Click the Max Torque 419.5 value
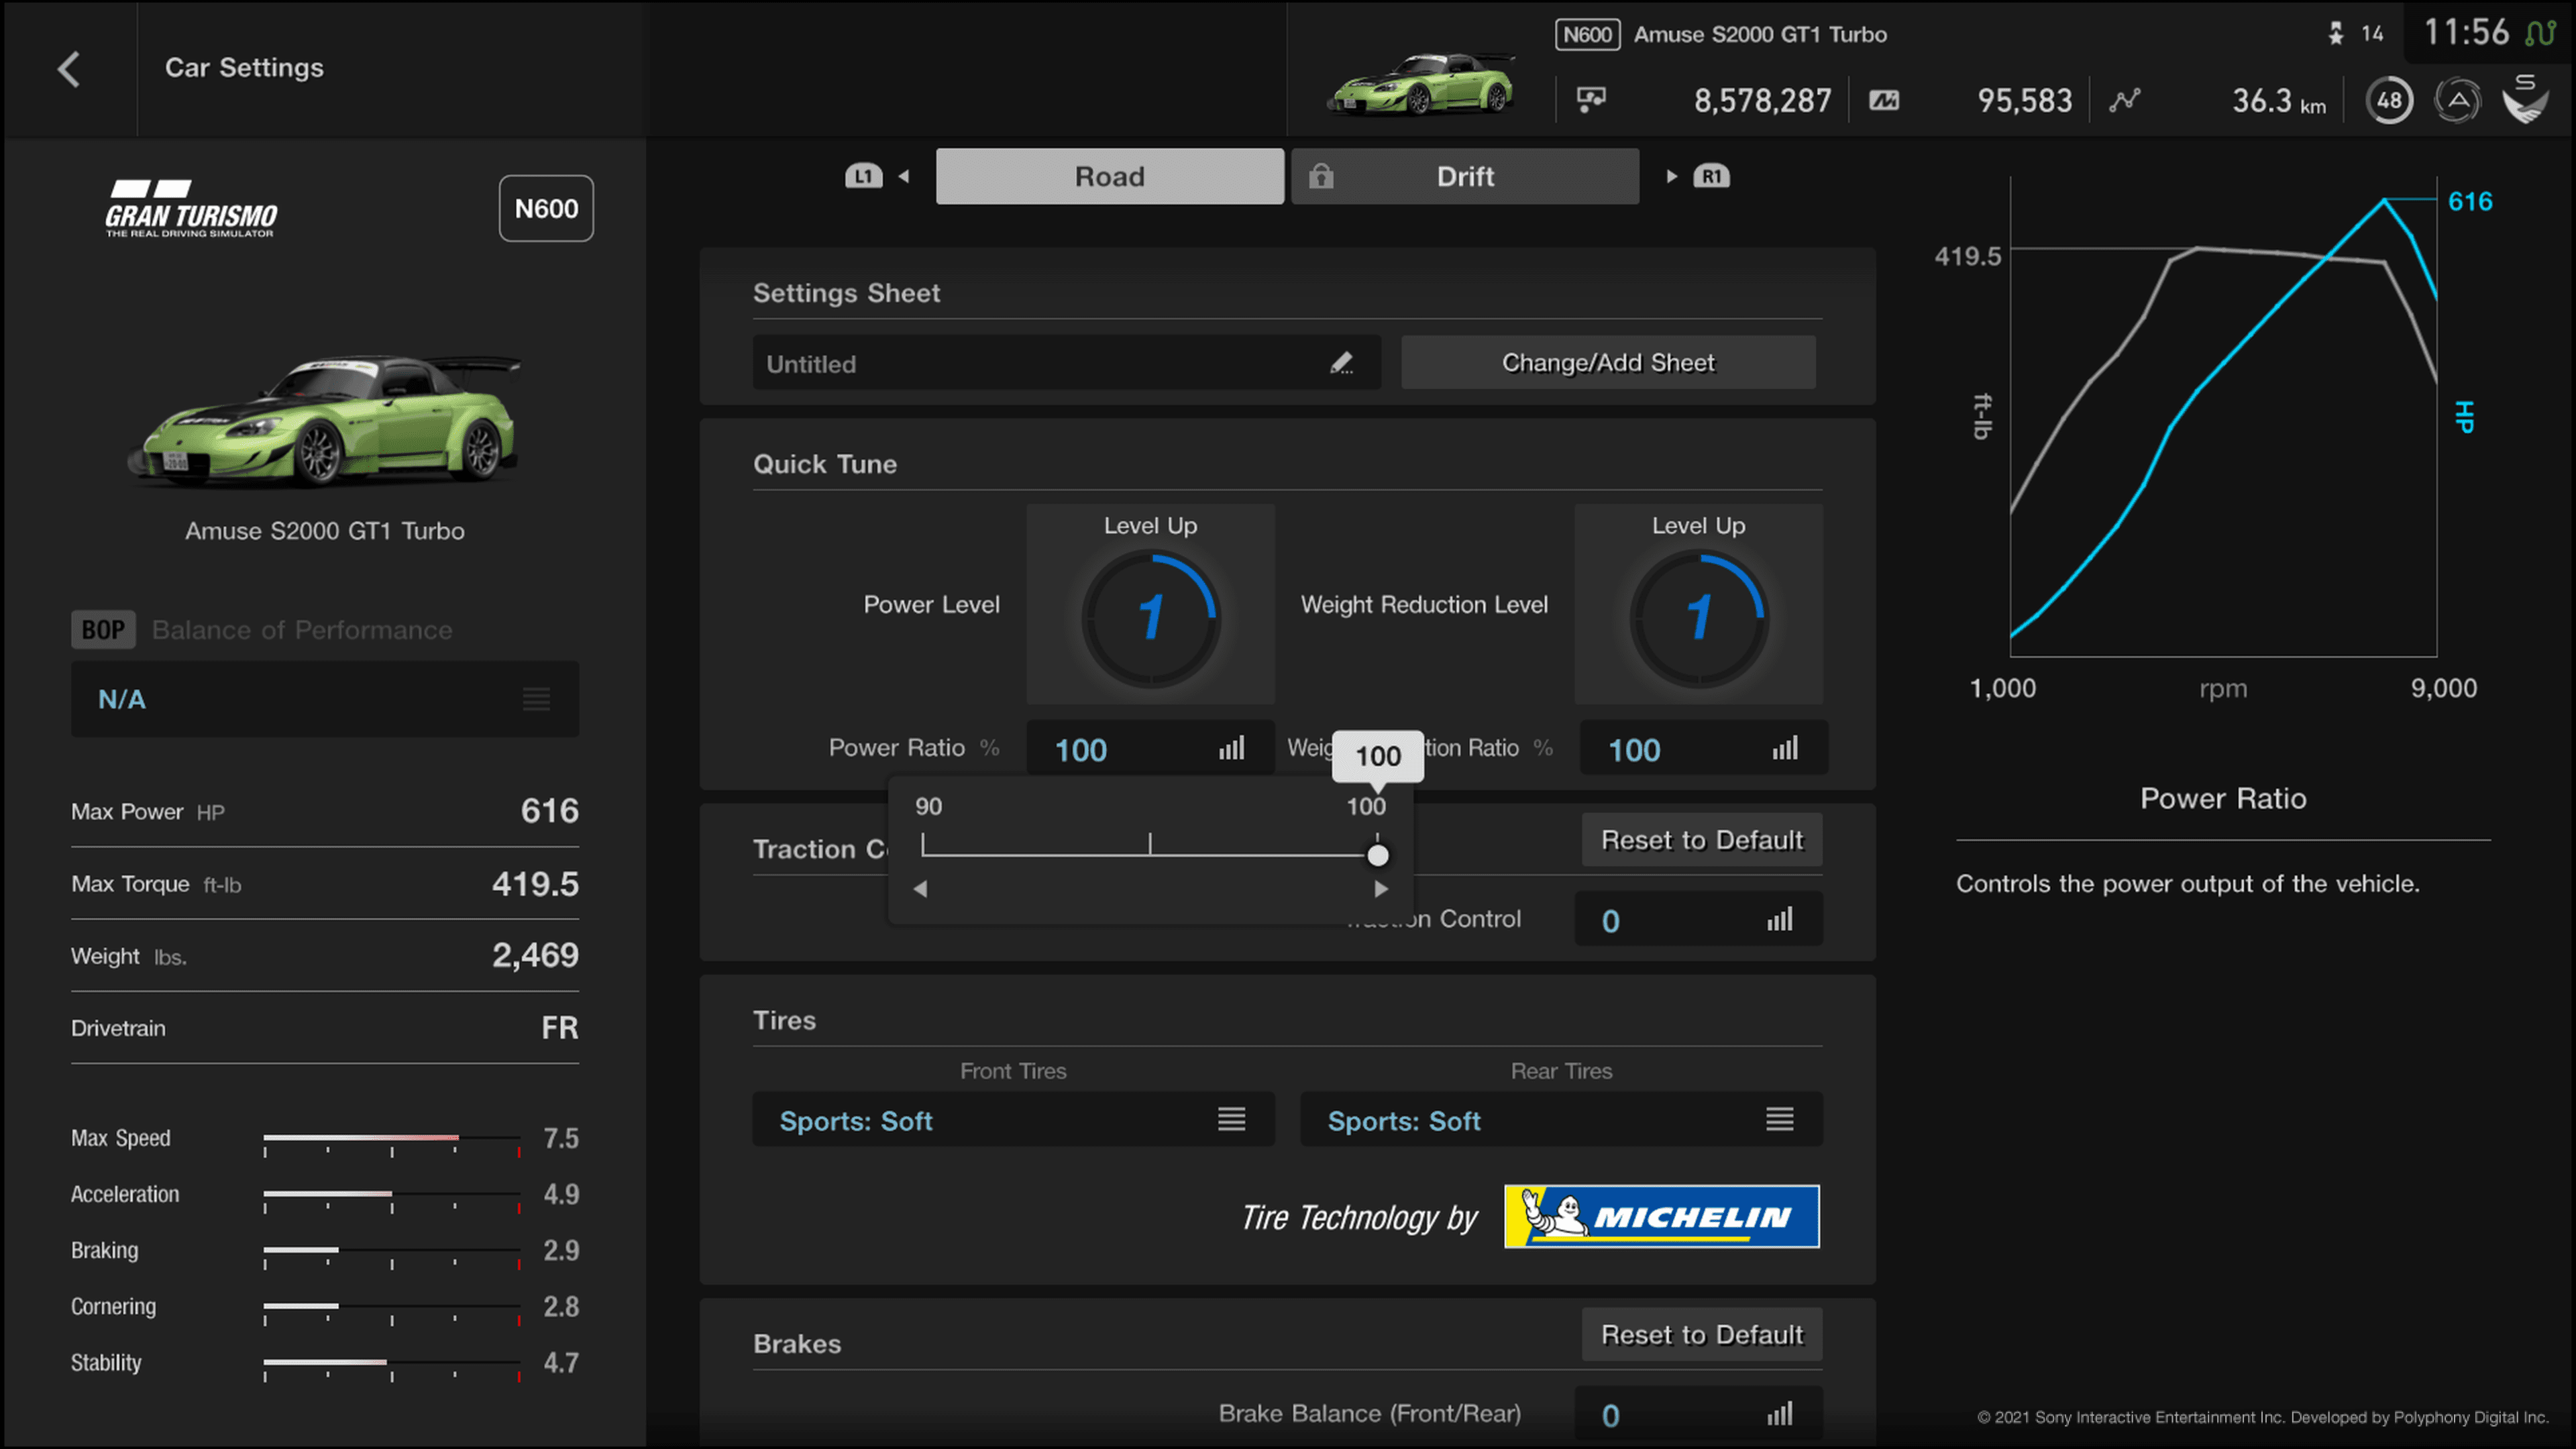This screenshot has height=1449, width=2576. click(x=535, y=883)
